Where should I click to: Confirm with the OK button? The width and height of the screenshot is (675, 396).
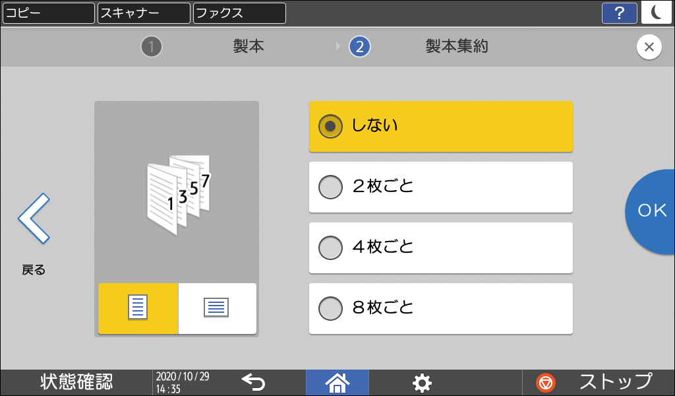click(x=653, y=210)
